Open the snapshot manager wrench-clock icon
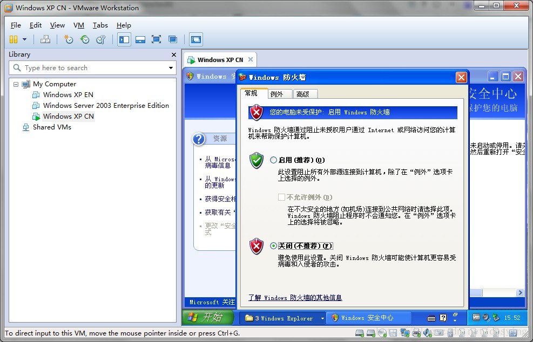This screenshot has width=533, height=342. pos(101,39)
